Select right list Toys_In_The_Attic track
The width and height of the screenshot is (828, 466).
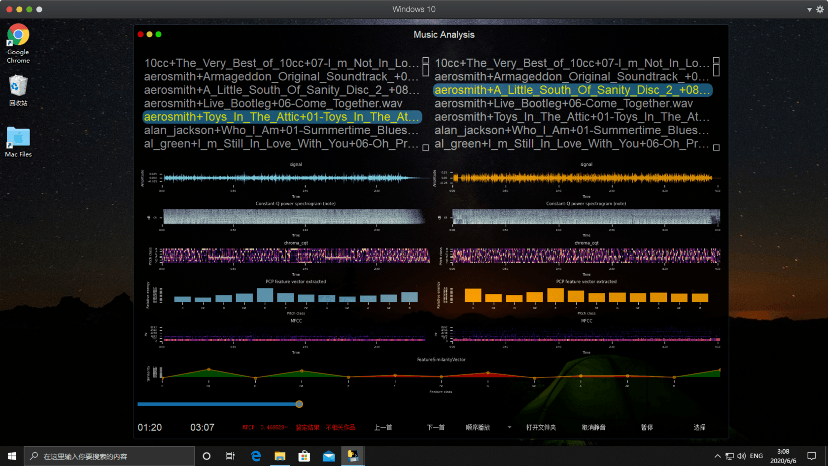pyautogui.click(x=572, y=117)
